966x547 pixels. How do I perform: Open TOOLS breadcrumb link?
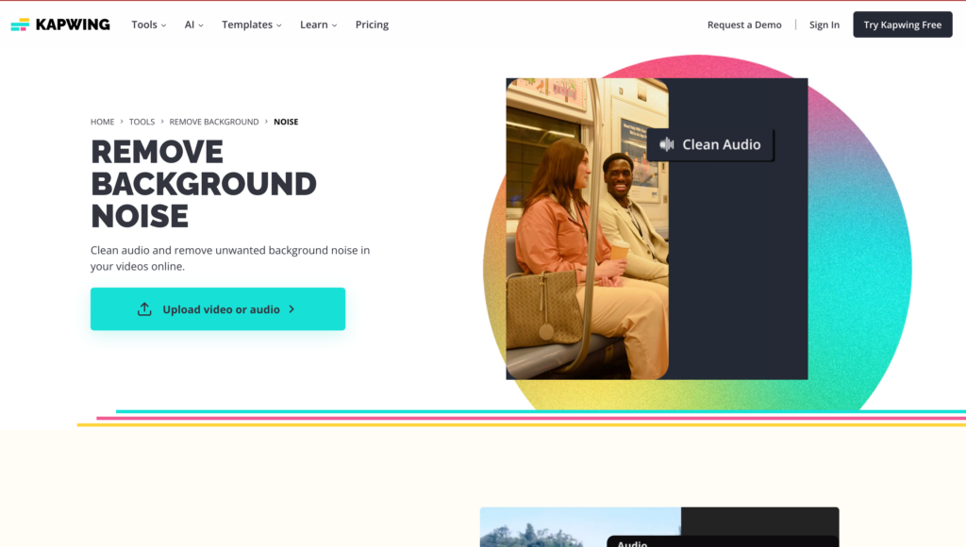coord(142,122)
